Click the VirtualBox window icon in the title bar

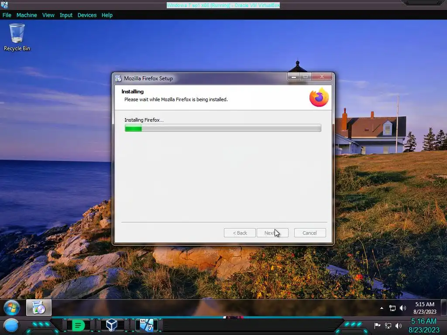(4, 5)
